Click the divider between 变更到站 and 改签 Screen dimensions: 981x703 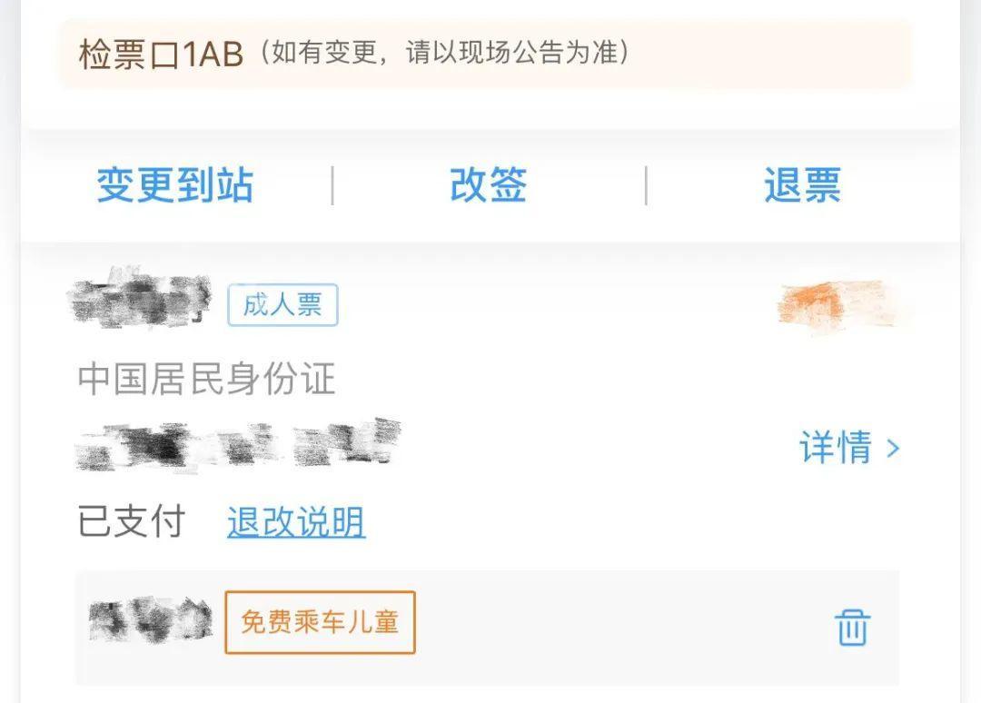(x=332, y=185)
